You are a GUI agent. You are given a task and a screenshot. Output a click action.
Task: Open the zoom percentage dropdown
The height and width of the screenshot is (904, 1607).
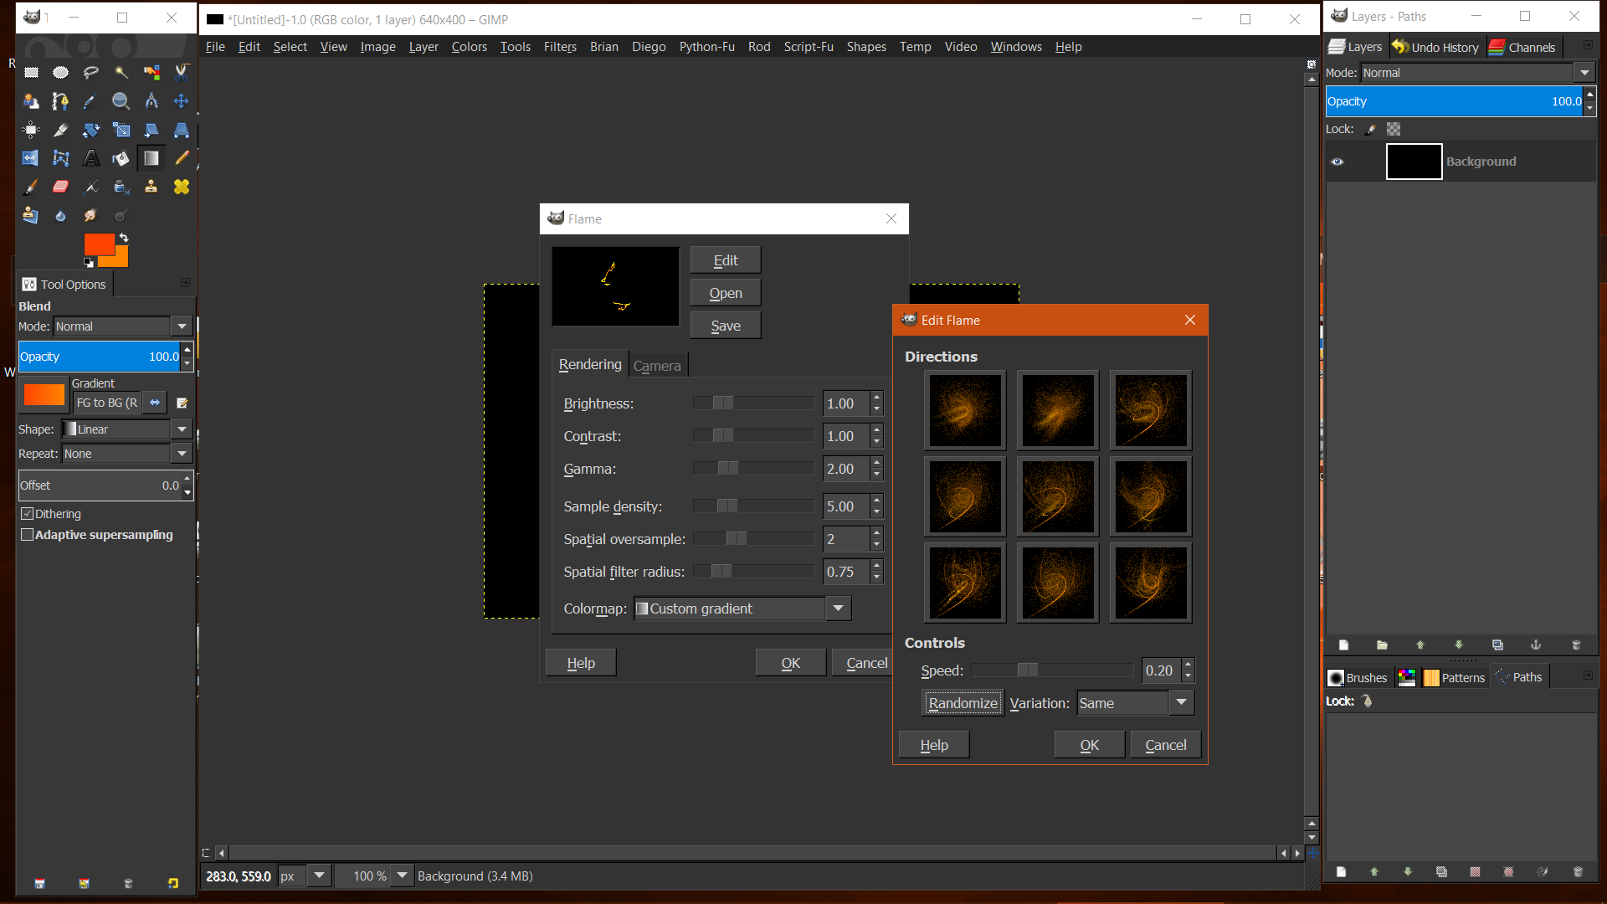click(x=403, y=876)
